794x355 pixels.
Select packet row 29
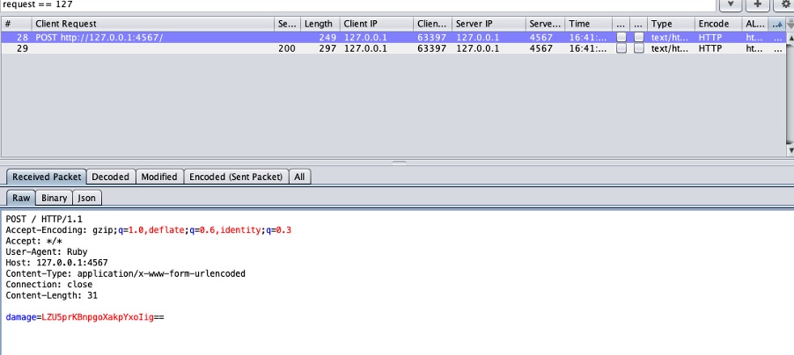point(393,48)
